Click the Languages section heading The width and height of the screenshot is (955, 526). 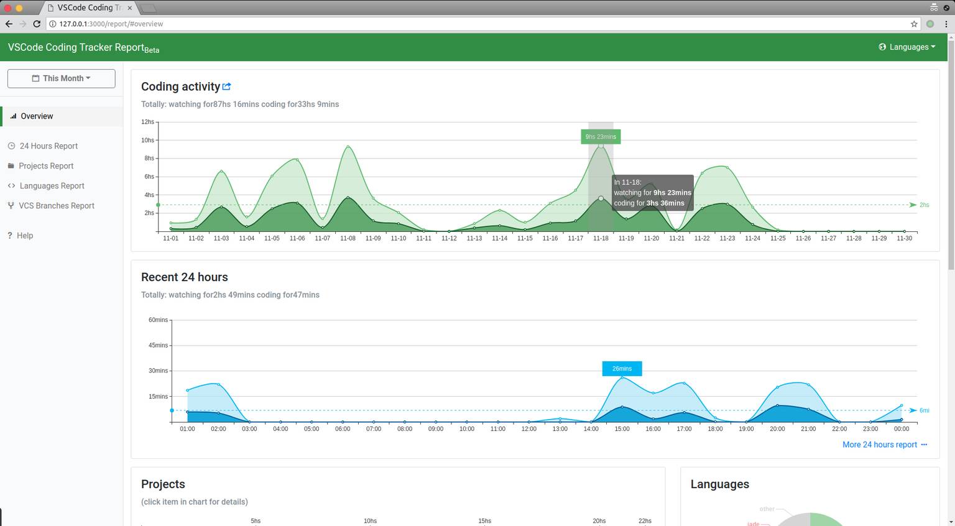[x=720, y=484]
